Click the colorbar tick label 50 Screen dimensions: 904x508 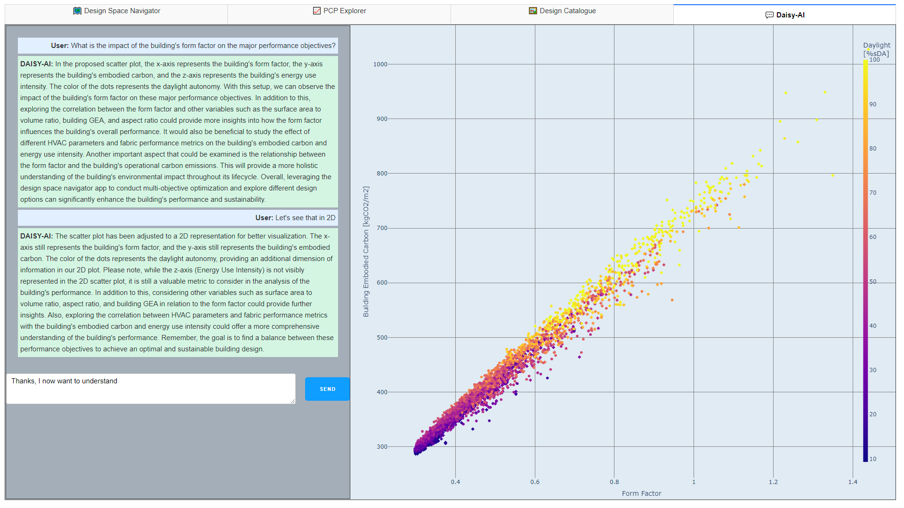pyautogui.click(x=873, y=282)
